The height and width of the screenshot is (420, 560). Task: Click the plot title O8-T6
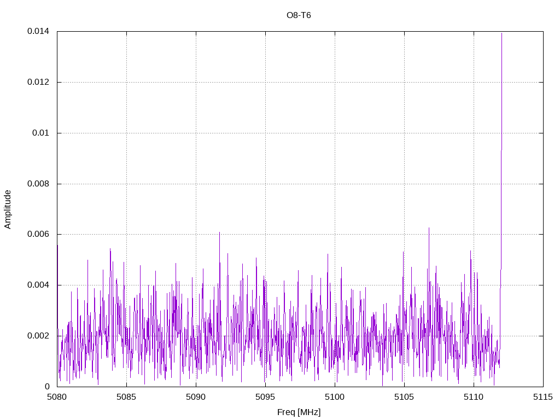pos(299,15)
